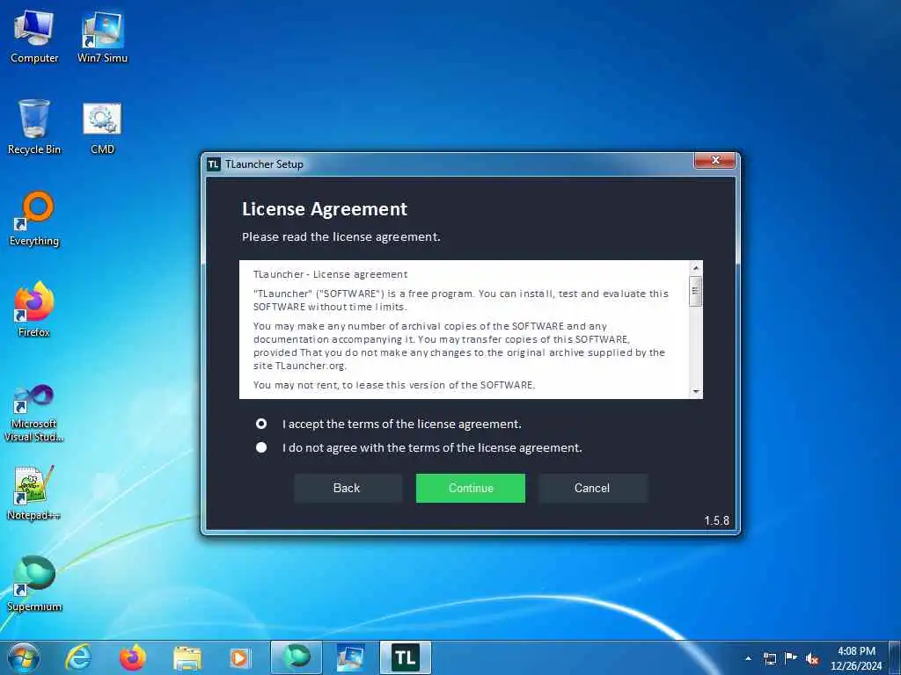Click the TL logo in the title bar
The image size is (901, 675).
click(x=214, y=164)
